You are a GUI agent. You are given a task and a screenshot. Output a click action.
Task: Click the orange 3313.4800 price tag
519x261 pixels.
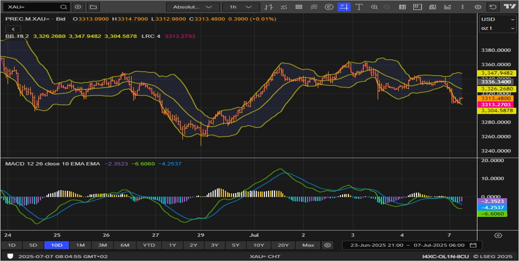(x=496, y=98)
